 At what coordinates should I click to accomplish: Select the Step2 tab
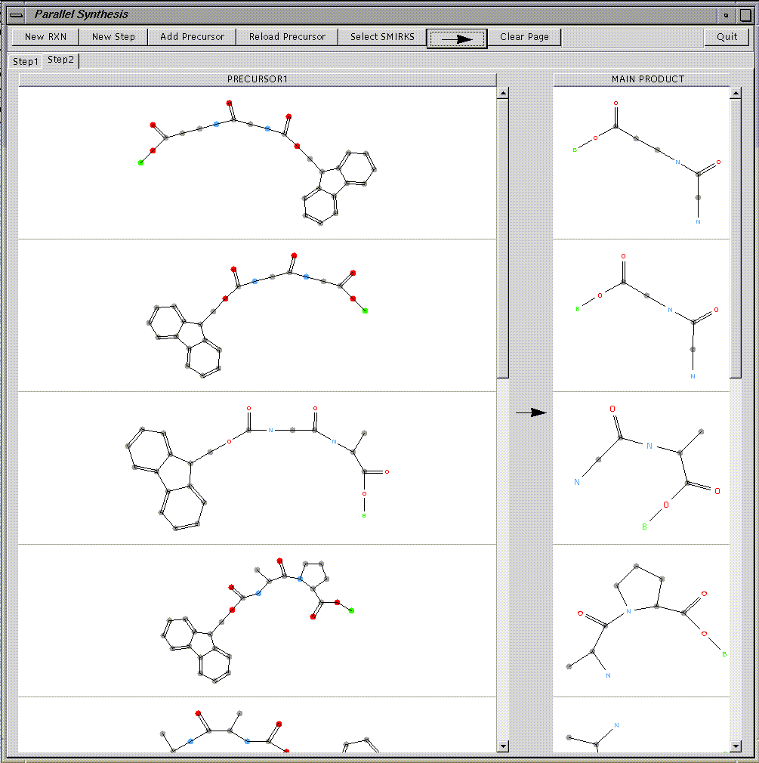pyautogui.click(x=61, y=60)
